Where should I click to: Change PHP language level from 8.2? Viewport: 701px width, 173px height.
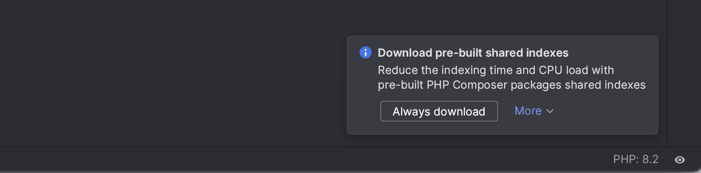pyautogui.click(x=636, y=160)
